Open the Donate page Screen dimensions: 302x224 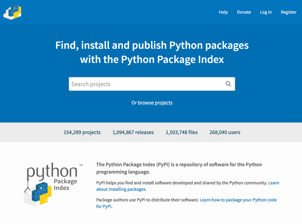(x=244, y=12)
